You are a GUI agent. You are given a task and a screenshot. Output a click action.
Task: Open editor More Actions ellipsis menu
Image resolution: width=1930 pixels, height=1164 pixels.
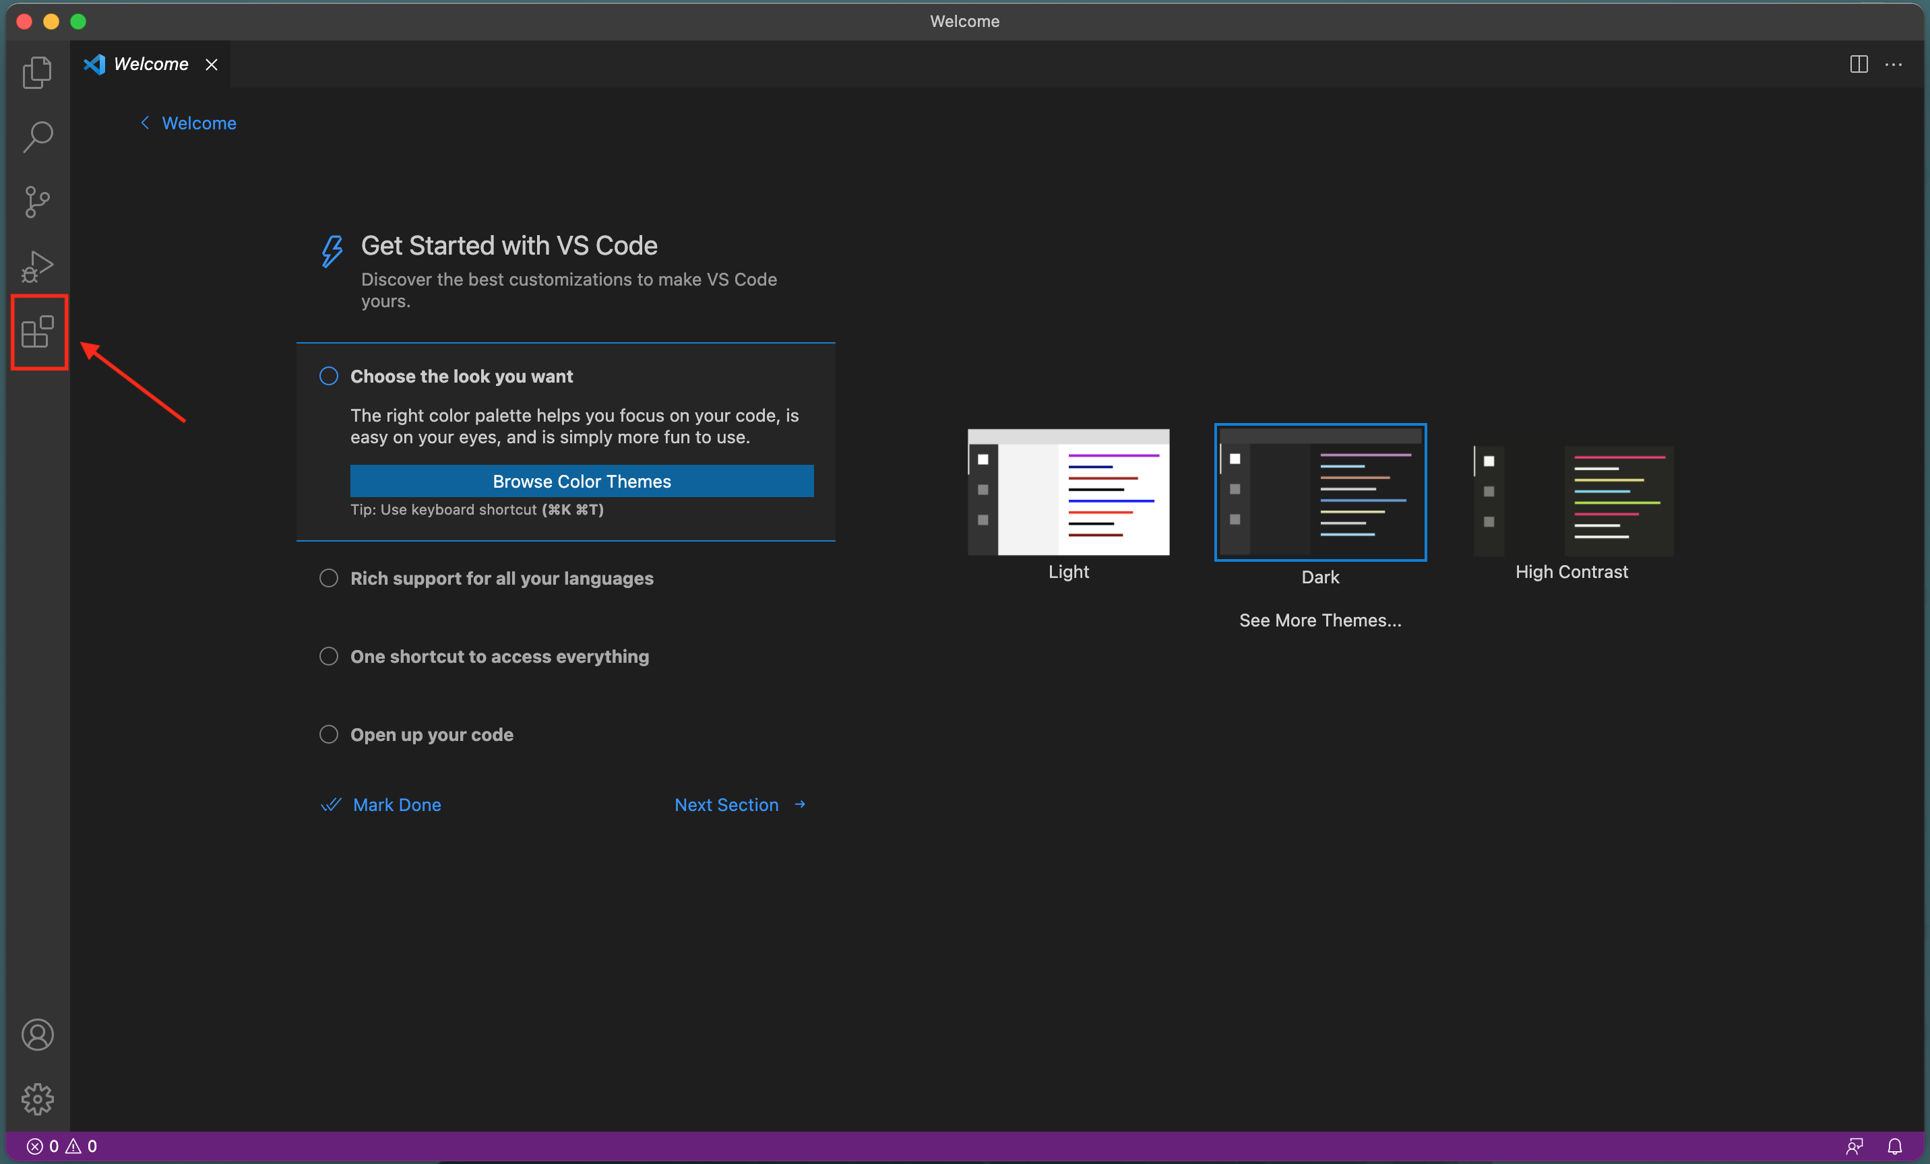(1893, 64)
